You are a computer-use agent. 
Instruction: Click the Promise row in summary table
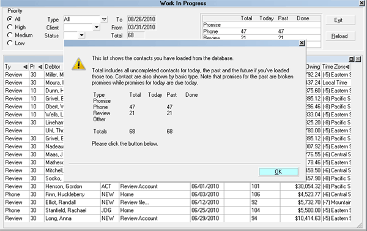pyautogui.click(x=261, y=25)
